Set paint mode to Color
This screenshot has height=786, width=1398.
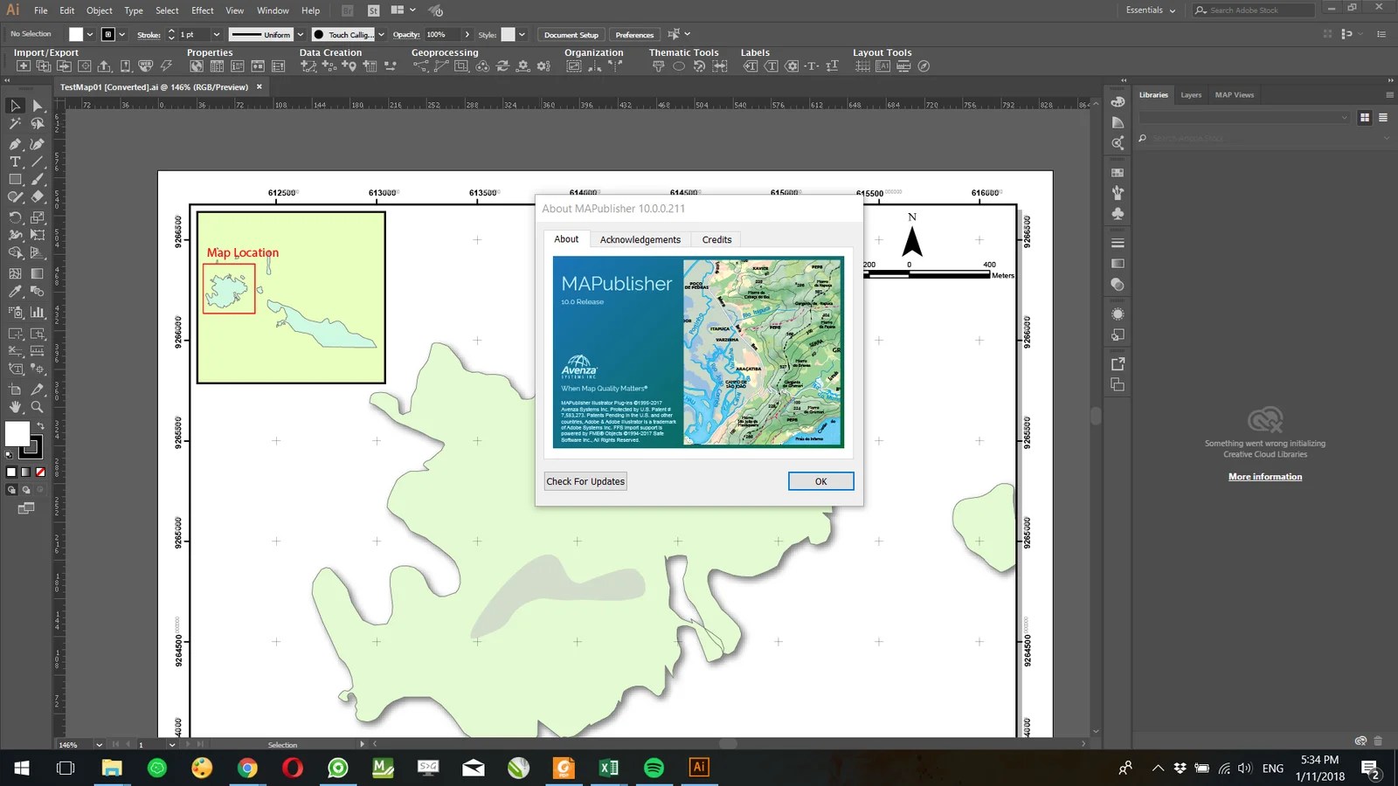click(x=11, y=472)
